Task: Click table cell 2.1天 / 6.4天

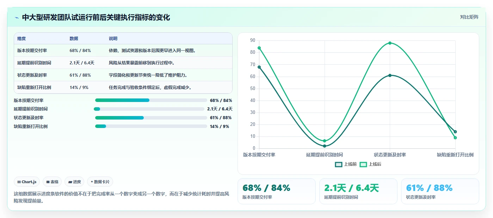Action: coord(82,63)
